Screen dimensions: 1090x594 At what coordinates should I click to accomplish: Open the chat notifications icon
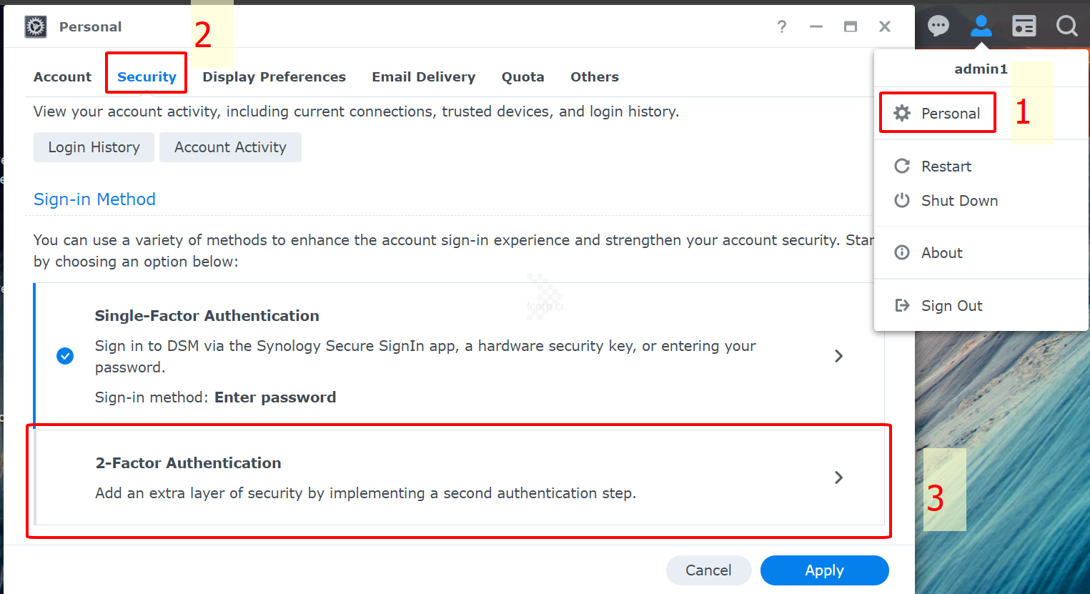pyautogui.click(x=938, y=26)
